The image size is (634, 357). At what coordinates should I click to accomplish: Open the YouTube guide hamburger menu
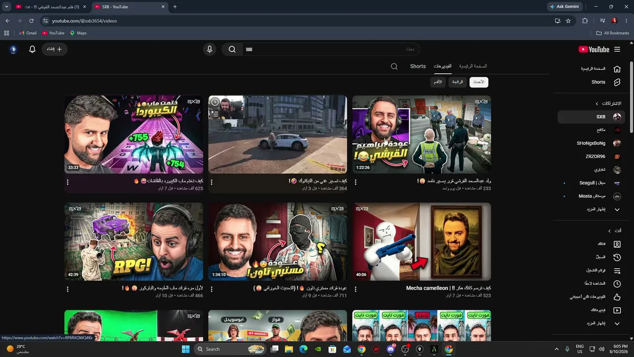tap(617, 49)
